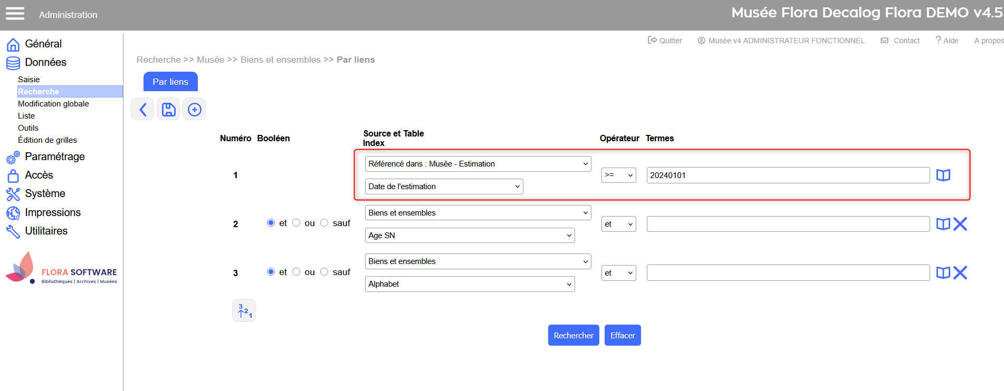Delete row 2 with the X icon
1004x391 pixels.
coord(960,224)
